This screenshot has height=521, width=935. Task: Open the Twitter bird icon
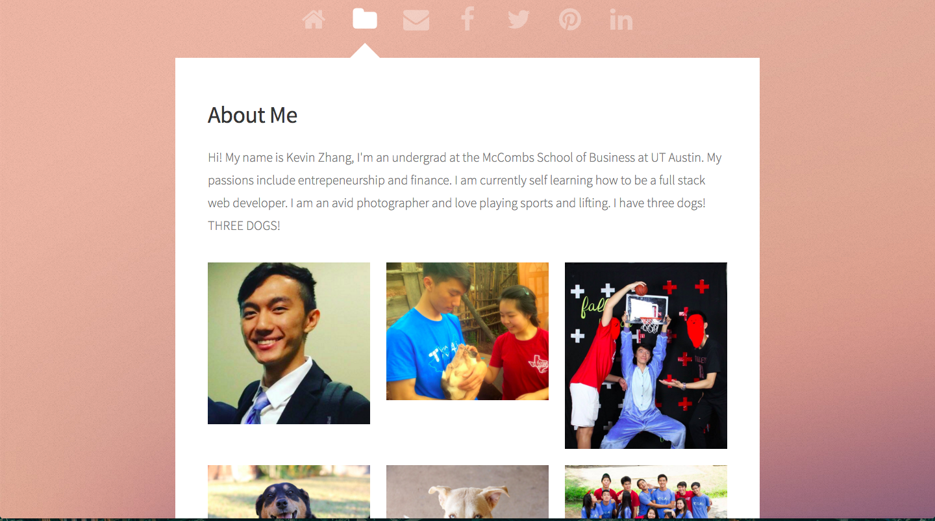[519, 19]
